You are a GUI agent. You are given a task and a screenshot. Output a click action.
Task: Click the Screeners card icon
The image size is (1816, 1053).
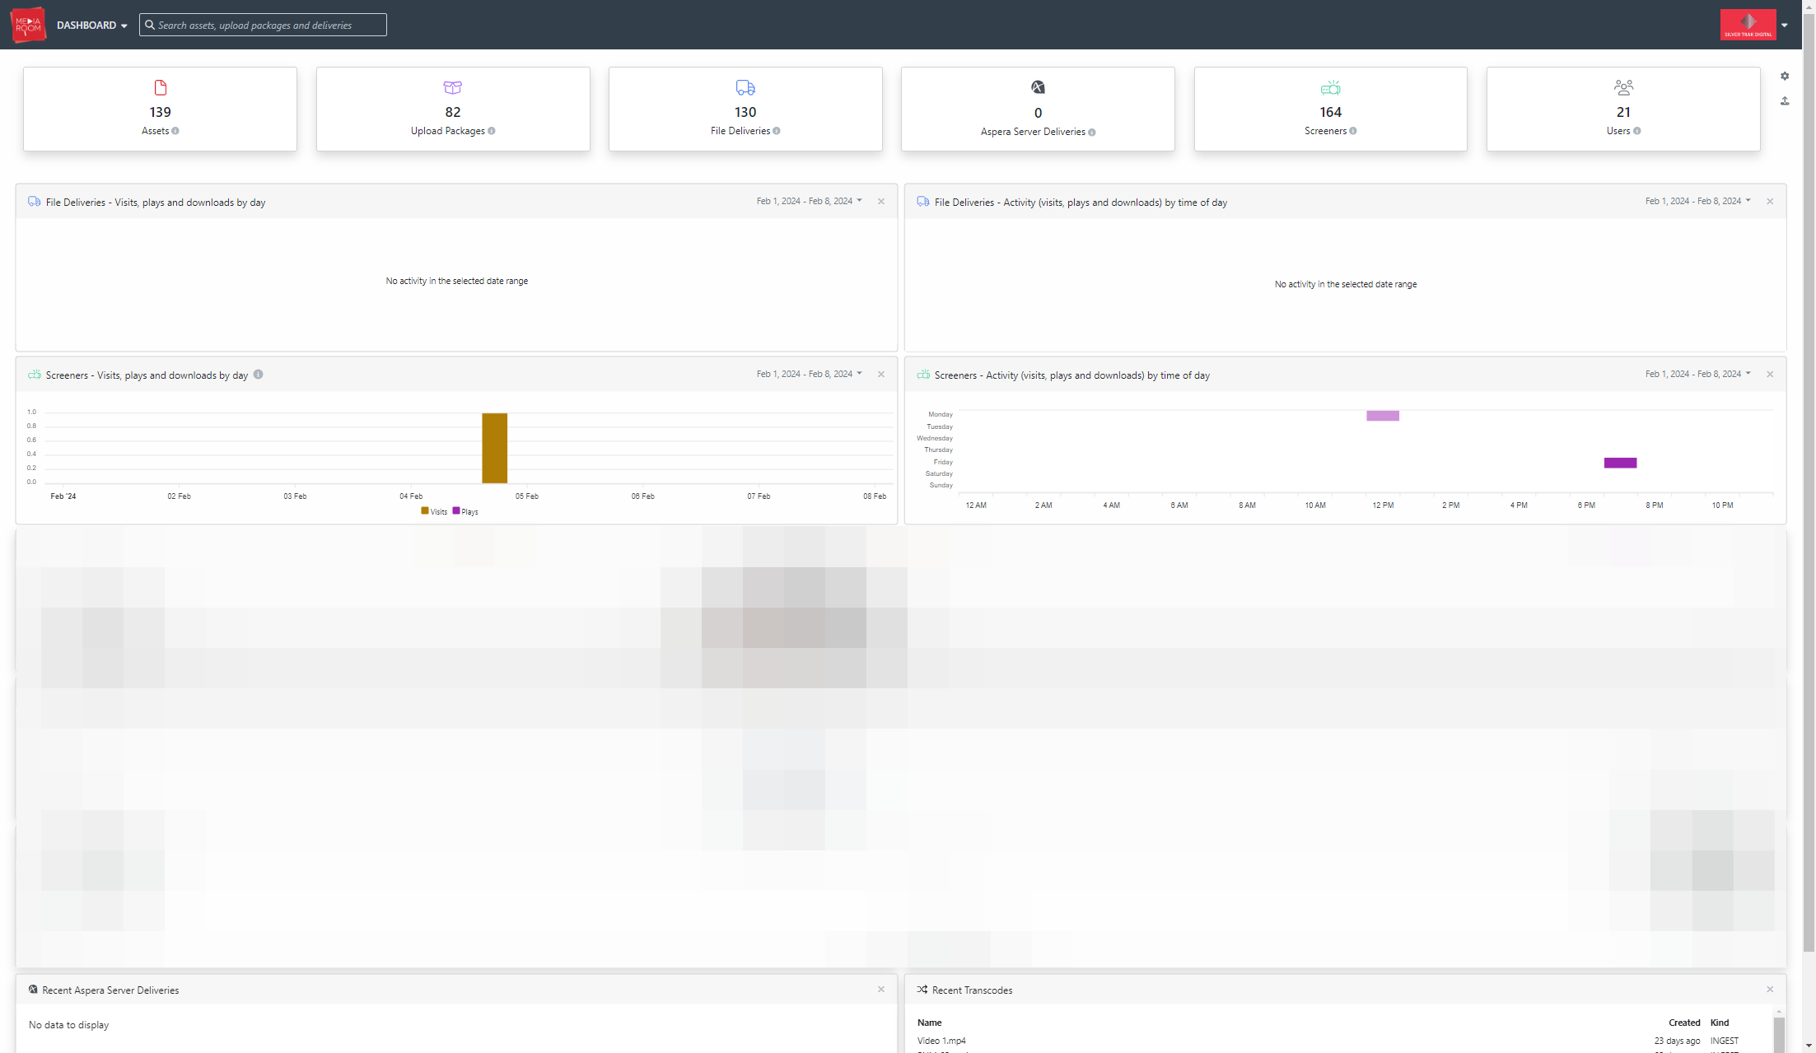click(x=1331, y=87)
